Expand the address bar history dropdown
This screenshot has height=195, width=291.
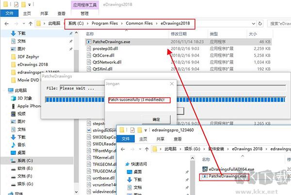click(254, 24)
